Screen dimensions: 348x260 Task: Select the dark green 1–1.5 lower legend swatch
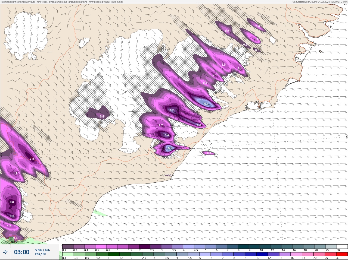coord(114,254)
